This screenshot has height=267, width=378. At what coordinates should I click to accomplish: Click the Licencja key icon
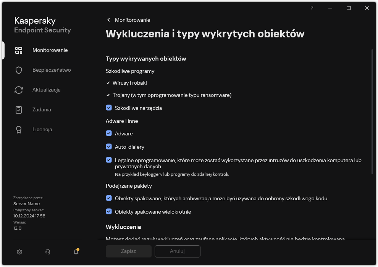[x=18, y=129]
